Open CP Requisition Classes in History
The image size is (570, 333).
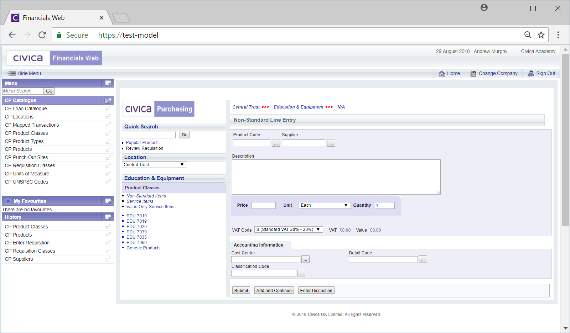(30, 251)
